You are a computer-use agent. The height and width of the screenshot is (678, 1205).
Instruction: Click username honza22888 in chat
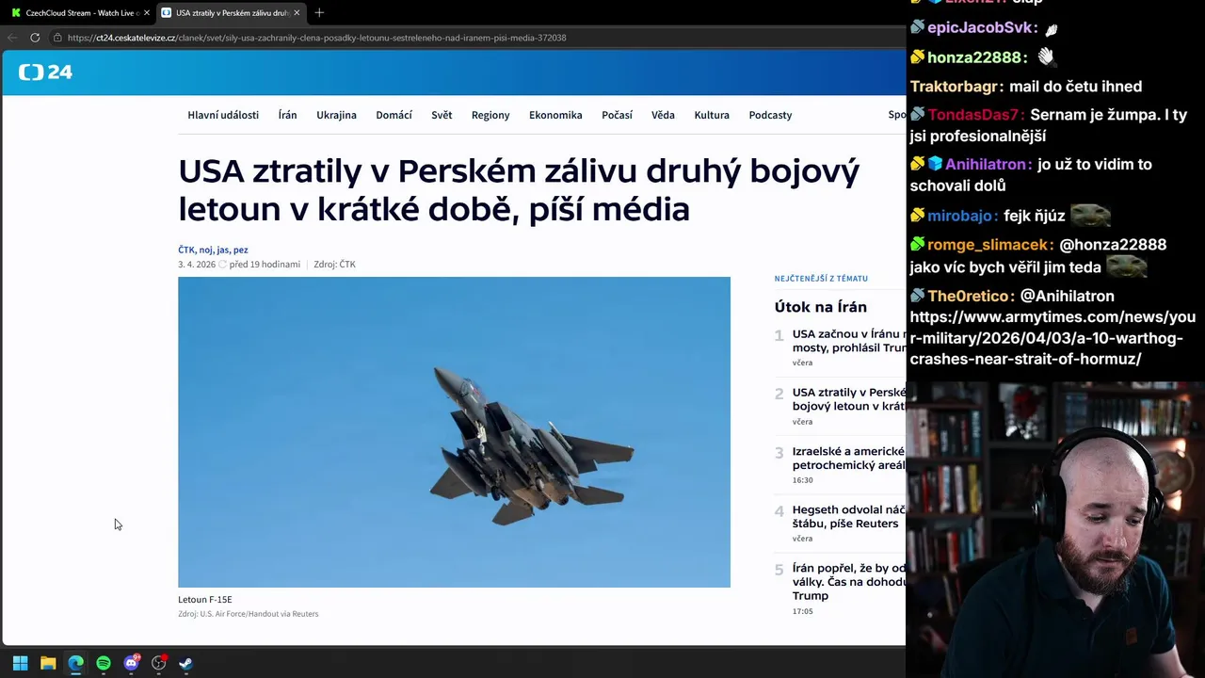(975, 57)
